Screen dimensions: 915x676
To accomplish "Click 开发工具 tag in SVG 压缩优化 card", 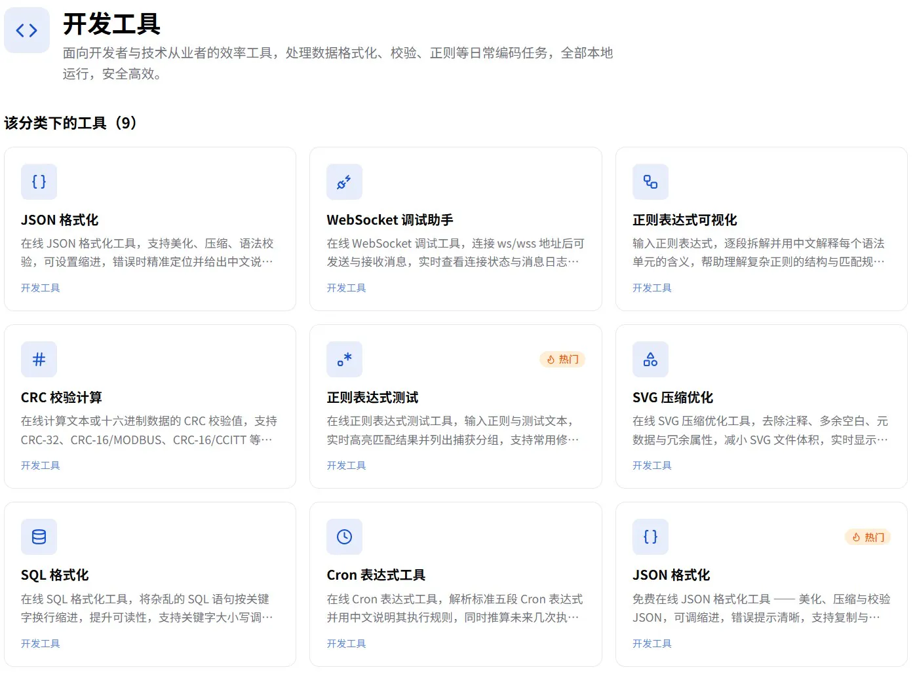I will [x=652, y=465].
